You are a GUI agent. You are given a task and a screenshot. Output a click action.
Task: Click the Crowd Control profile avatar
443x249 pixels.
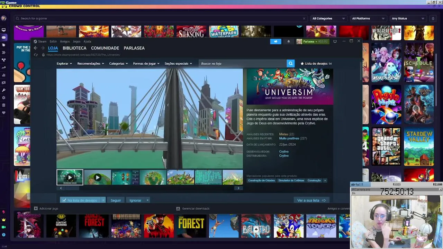[x=3, y=18]
